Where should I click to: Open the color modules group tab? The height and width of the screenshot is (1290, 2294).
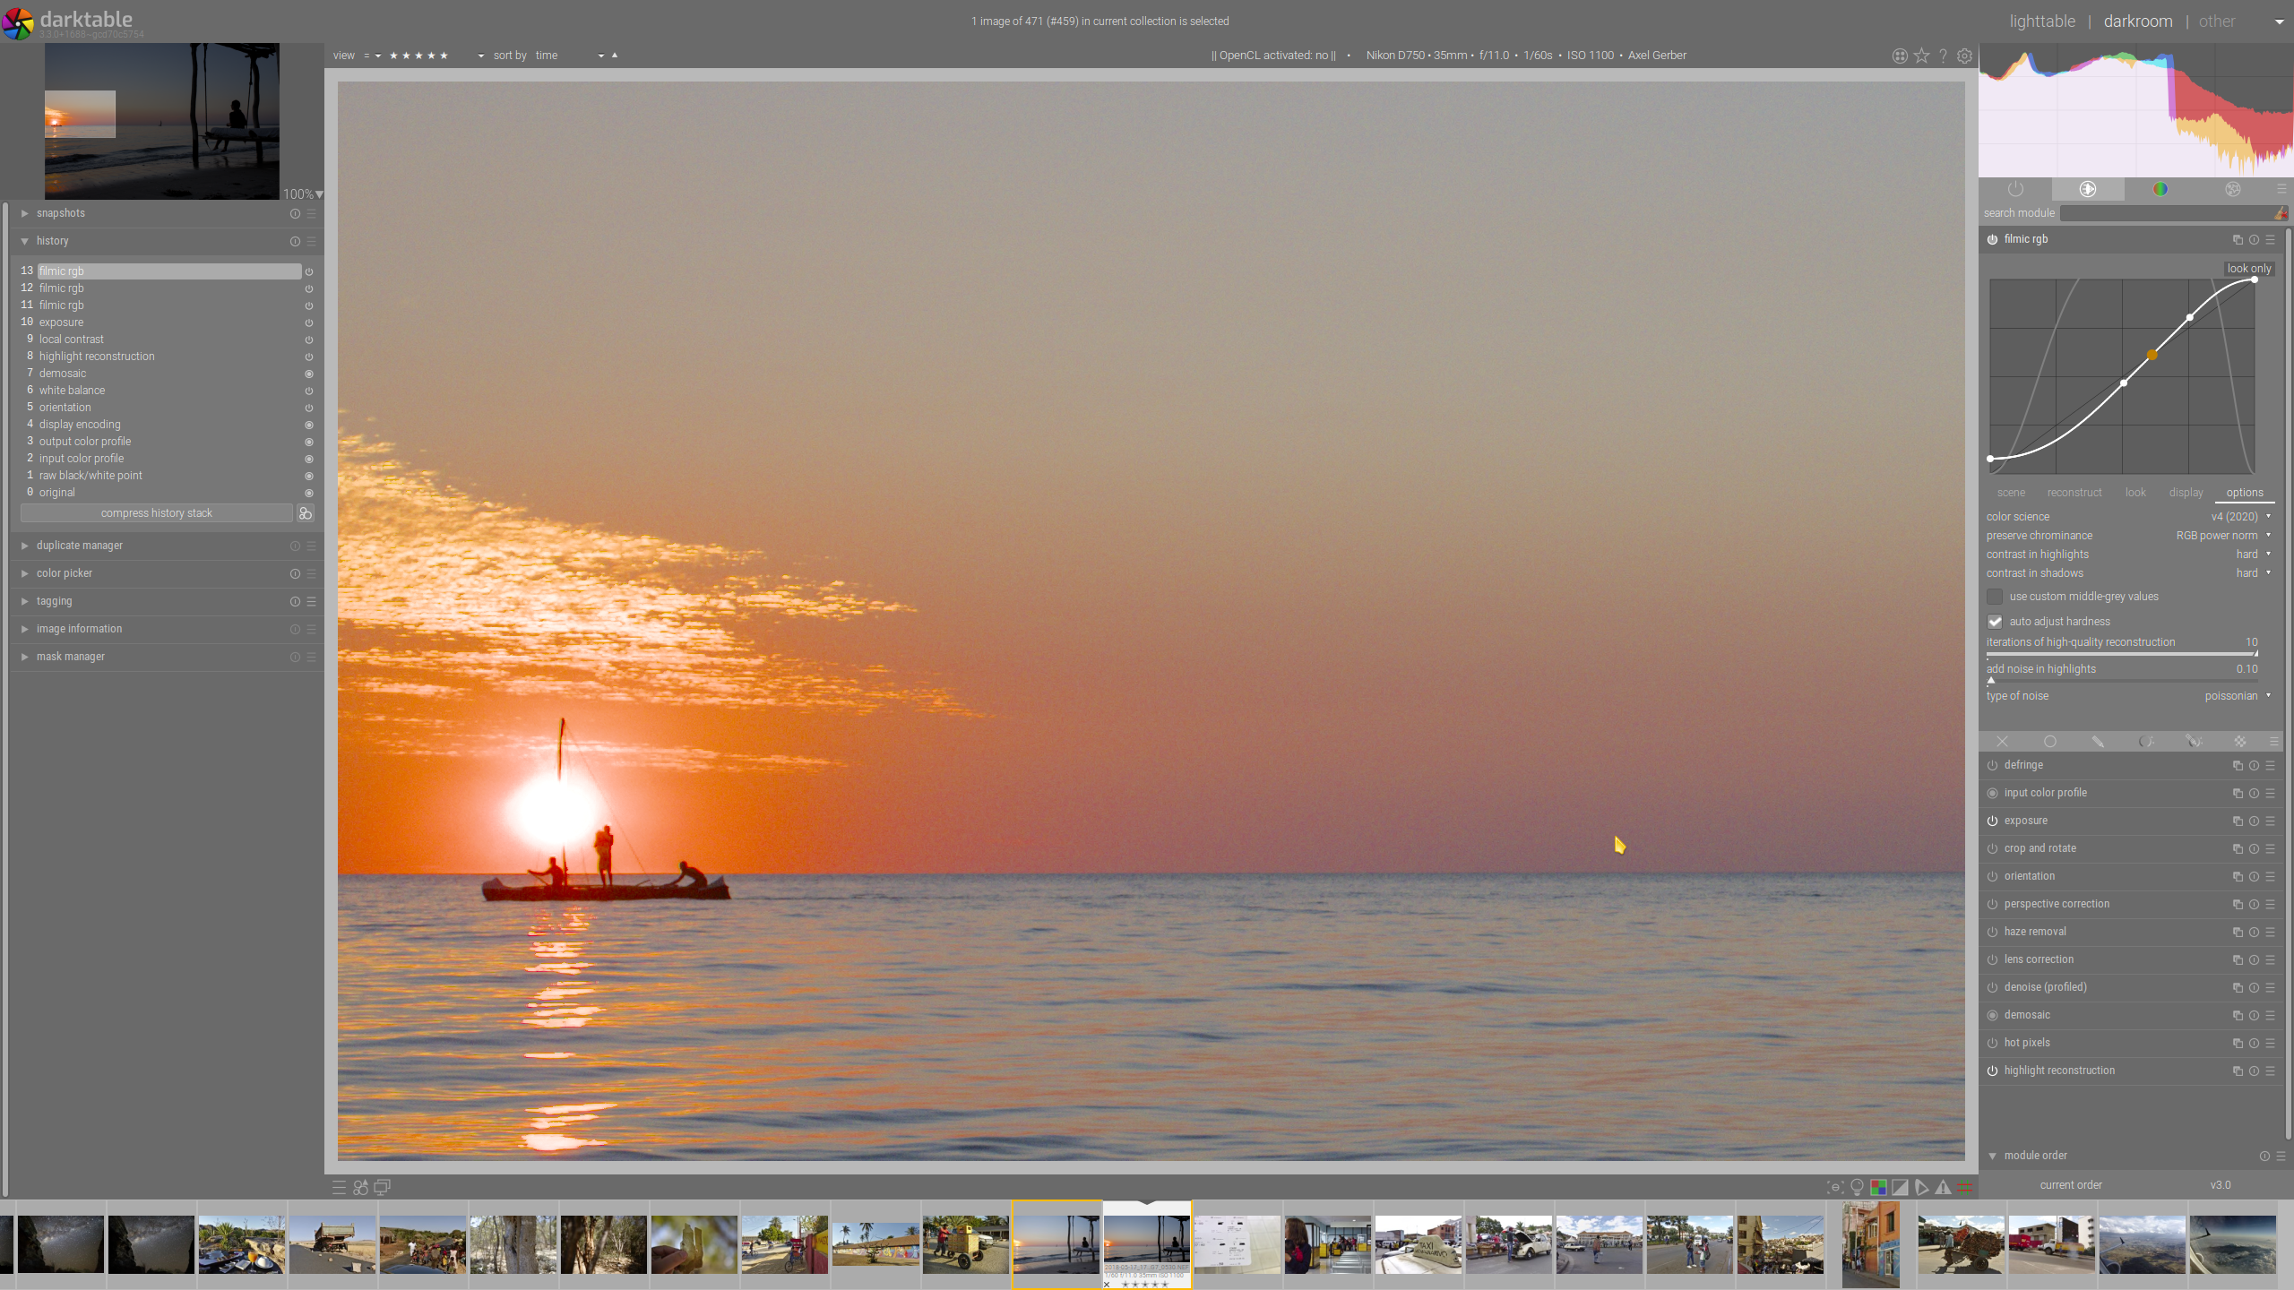(x=2160, y=189)
